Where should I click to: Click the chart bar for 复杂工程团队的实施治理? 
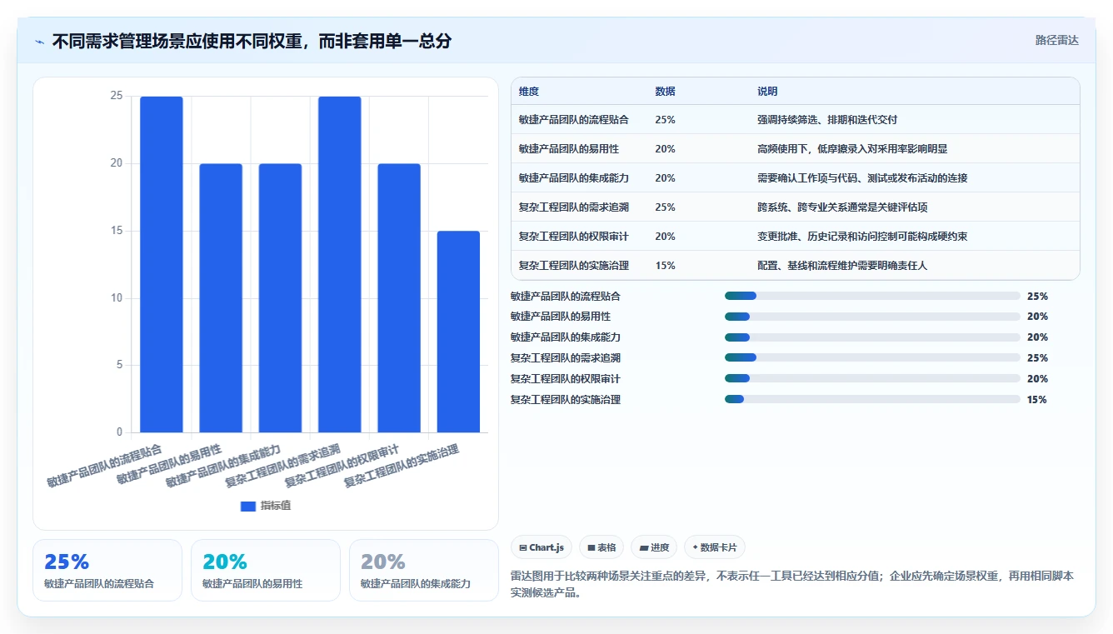458,332
